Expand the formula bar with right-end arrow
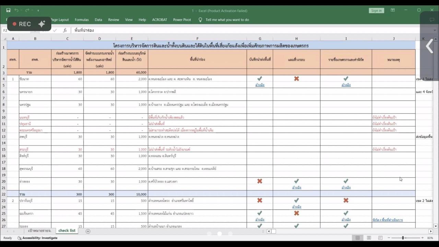Image resolution: width=439 pixels, height=247 pixels. click(435, 30)
